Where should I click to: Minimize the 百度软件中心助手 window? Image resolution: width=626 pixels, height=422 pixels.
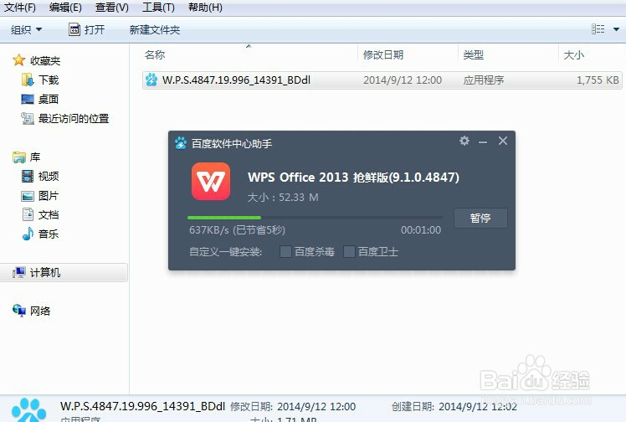point(483,142)
